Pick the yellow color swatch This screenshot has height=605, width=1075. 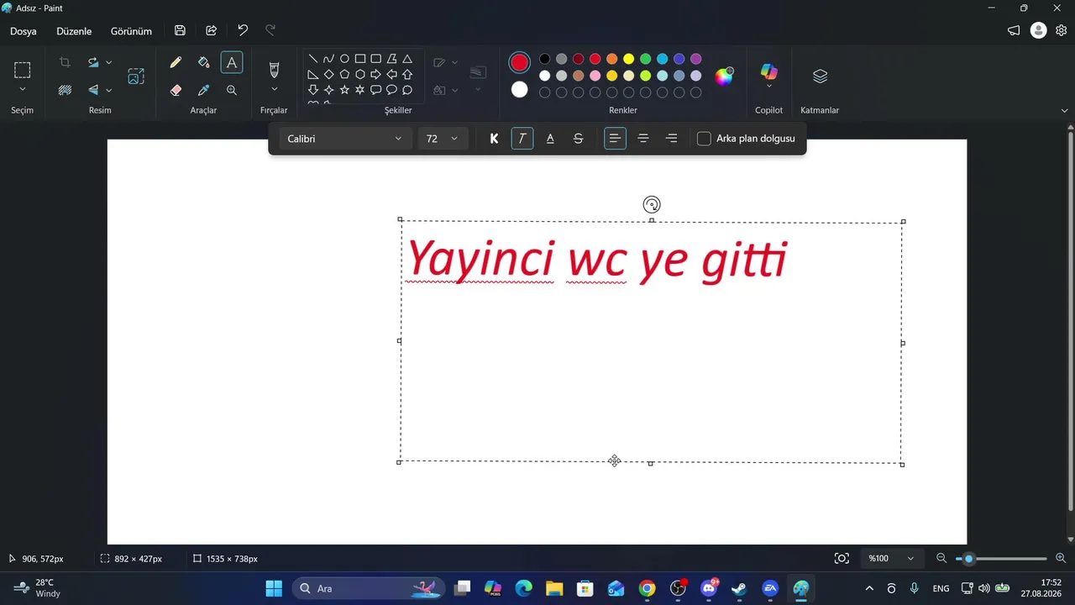pyautogui.click(x=628, y=59)
